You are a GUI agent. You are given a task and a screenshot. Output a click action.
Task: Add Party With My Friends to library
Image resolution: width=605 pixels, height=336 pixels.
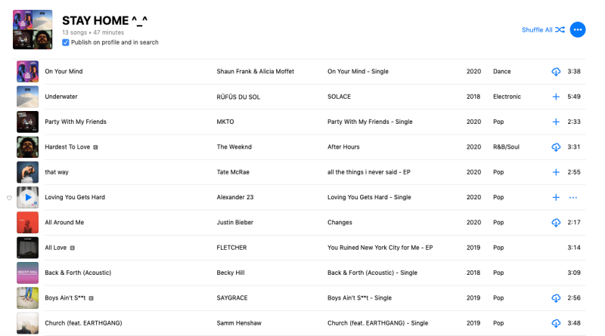tap(556, 122)
